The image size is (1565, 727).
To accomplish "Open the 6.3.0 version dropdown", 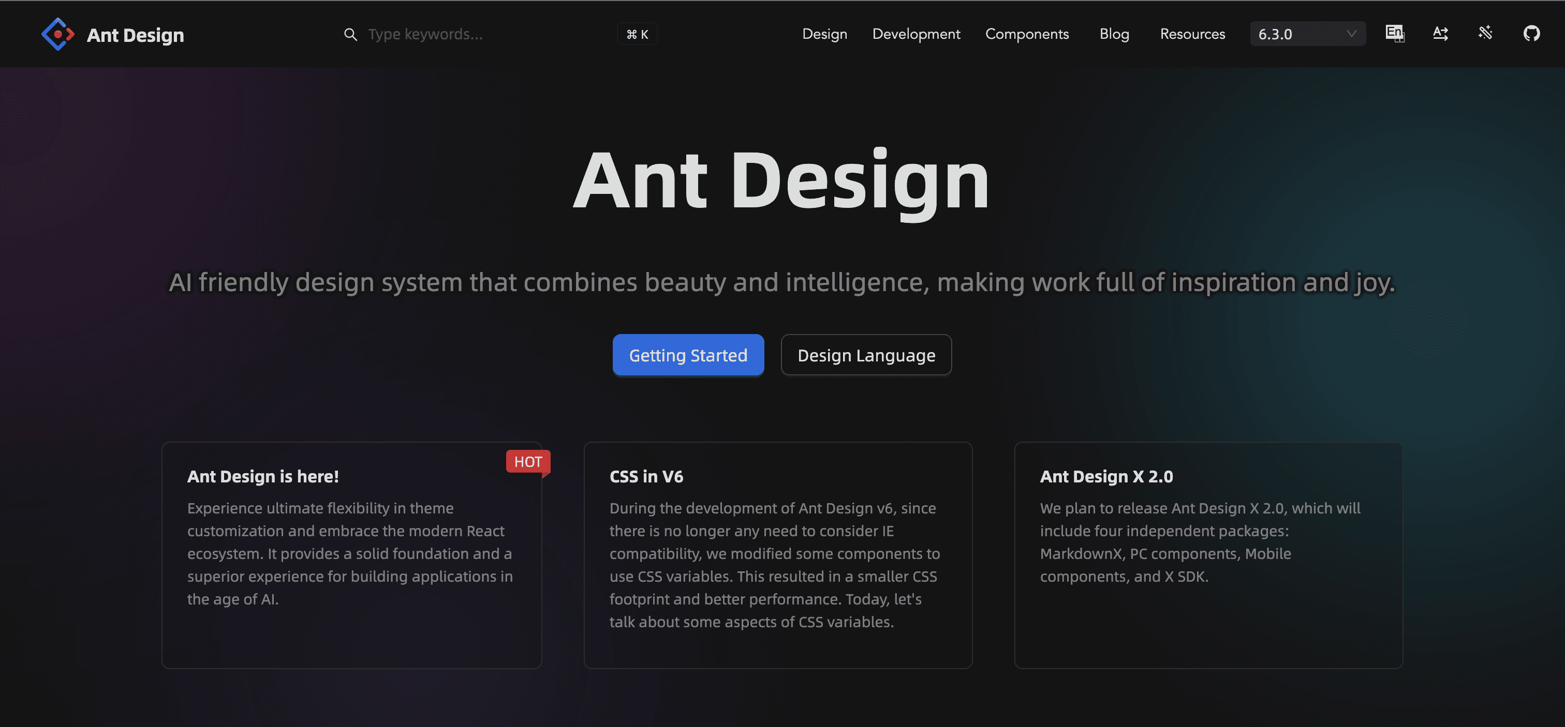I will point(1300,34).
